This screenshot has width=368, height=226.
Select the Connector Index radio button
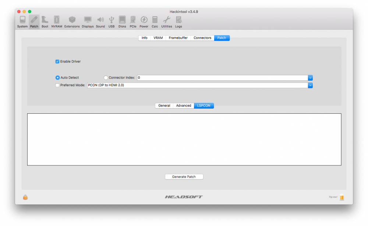(x=106, y=78)
